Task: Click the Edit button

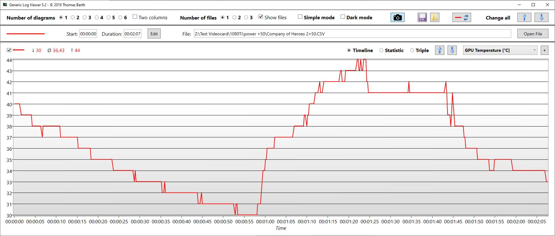Action: coord(154,34)
